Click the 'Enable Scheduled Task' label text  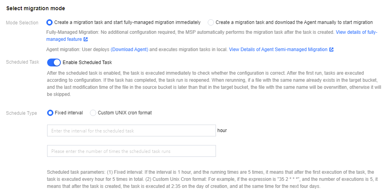(x=87, y=62)
